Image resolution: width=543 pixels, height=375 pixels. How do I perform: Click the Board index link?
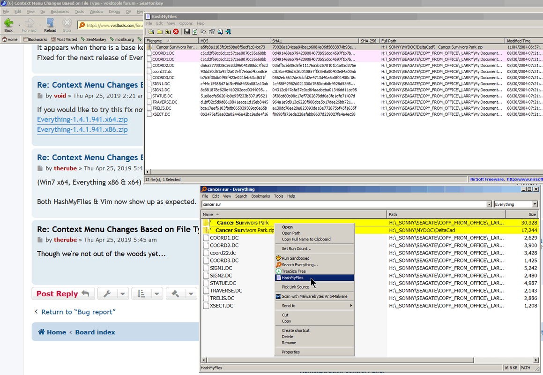click(x=95, y=332)
